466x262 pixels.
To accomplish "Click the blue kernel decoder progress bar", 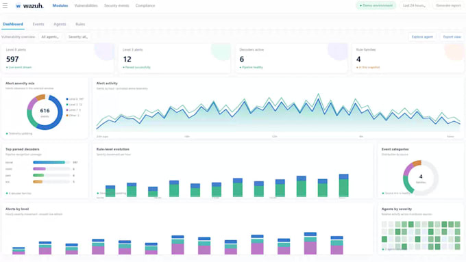I will click(x=49, y=162).
